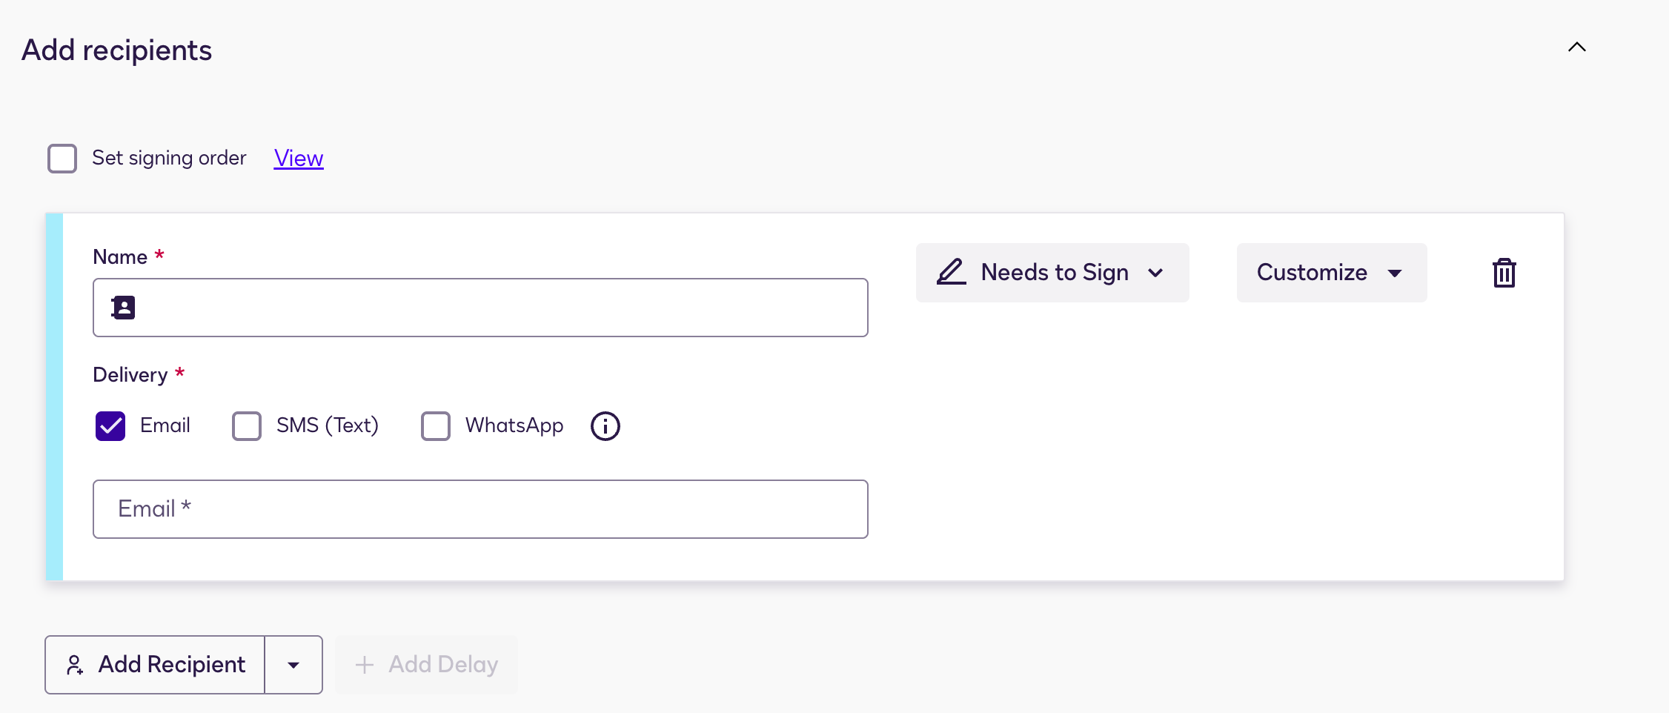Click the delivery info icon
Screen dimensions: 1669x713
pyautogui.click(x=605, y=426)
